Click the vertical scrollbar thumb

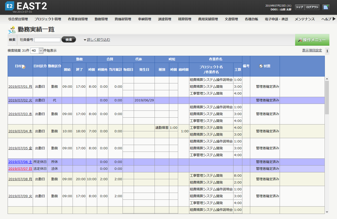pos(327,98)
